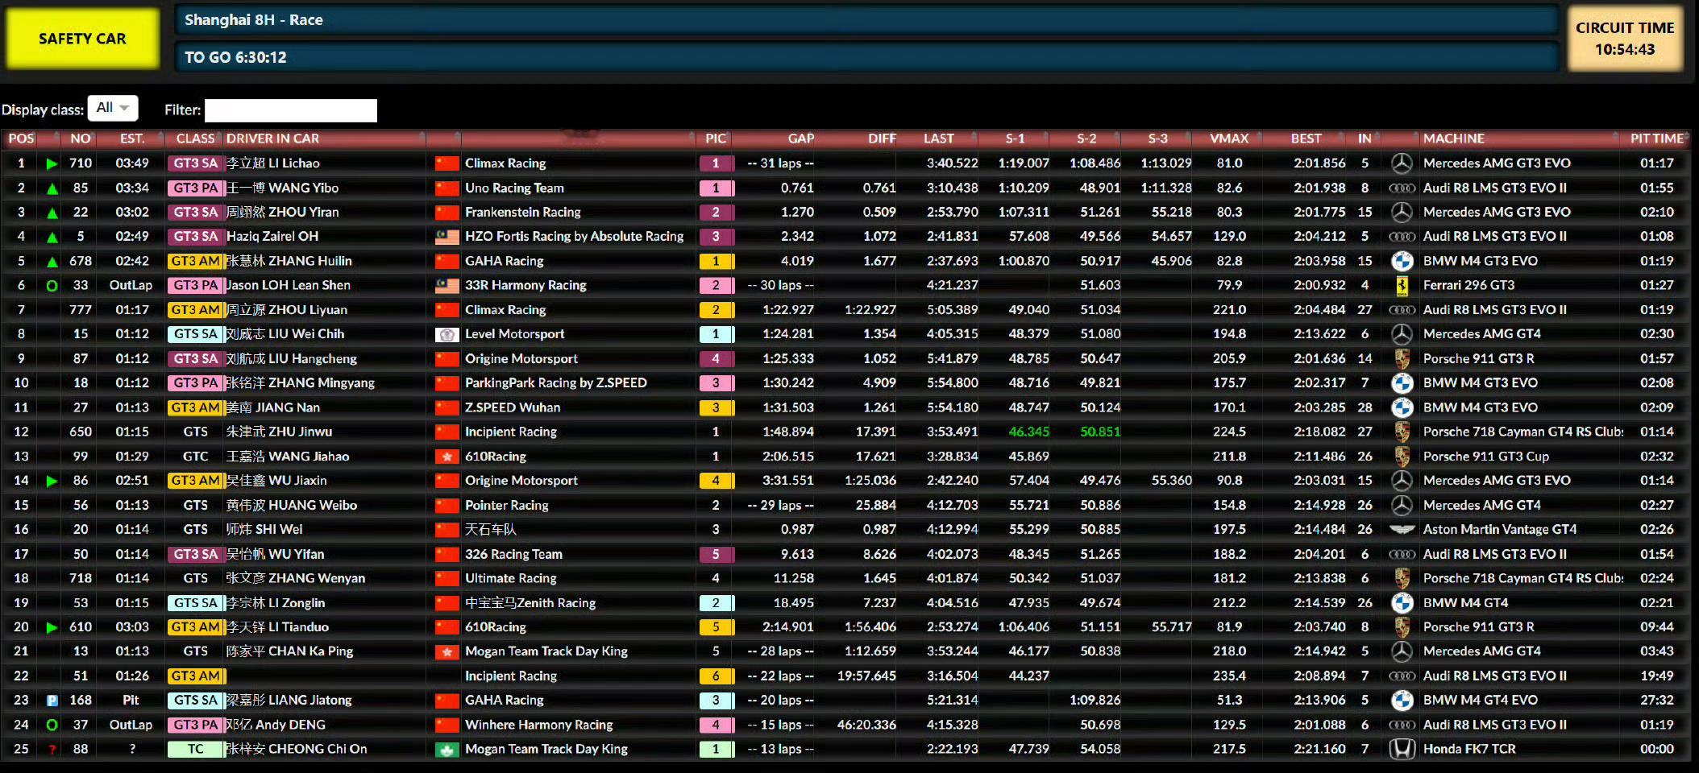The height and width of the screenshot is (773, 1699).
Task: Click team name Frankenstein Racing
Action: 523,213
